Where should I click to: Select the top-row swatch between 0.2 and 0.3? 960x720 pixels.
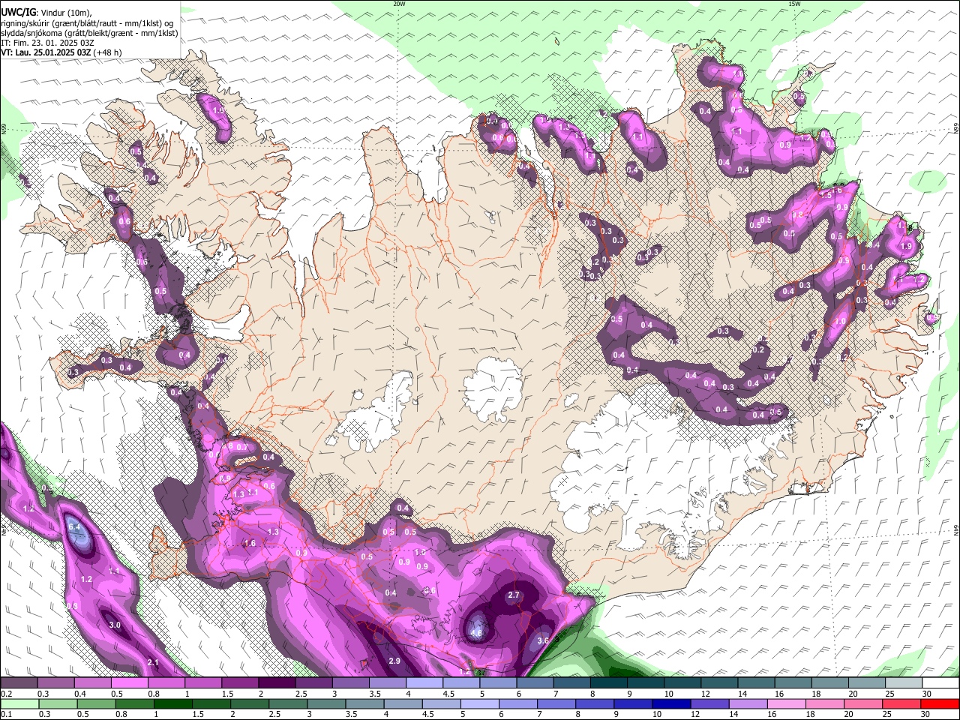[19, 683]
